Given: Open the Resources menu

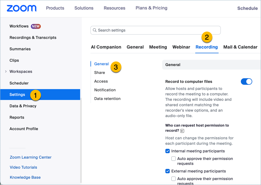Looking at the screenshot, I should (x=115, y=8).
